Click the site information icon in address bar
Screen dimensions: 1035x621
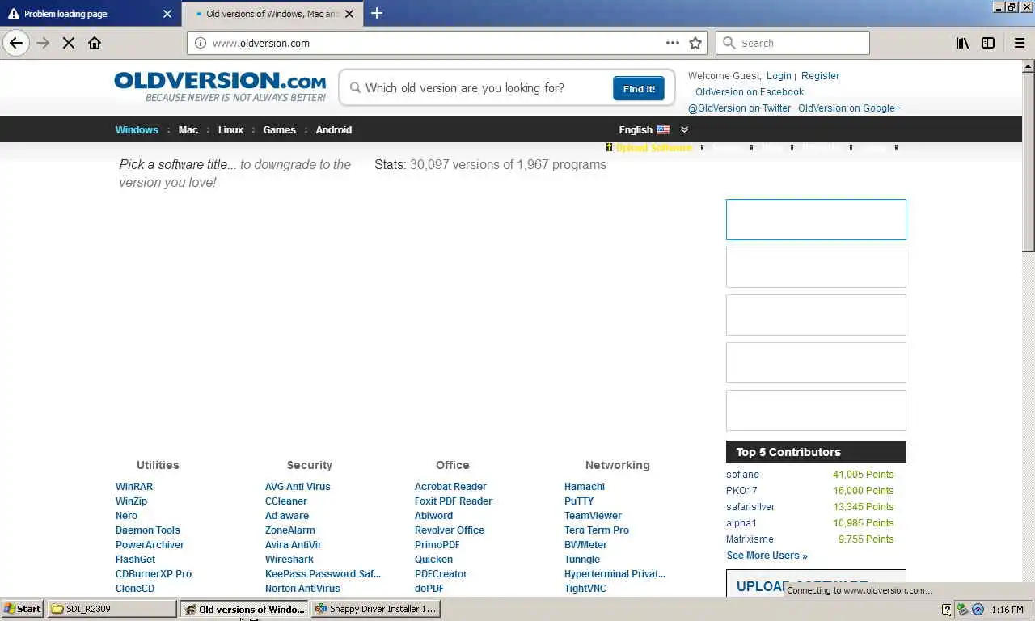coord(201,43)
